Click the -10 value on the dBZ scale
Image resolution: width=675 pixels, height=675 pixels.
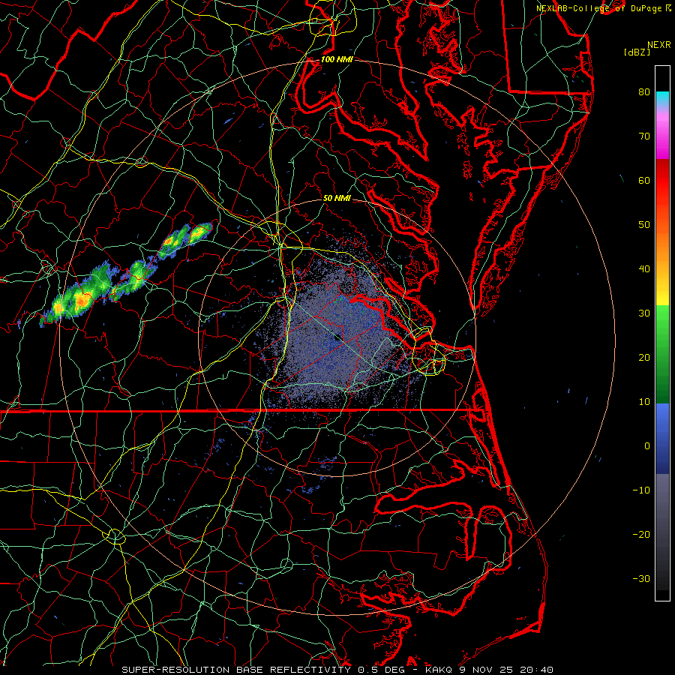[x=641, y=490]
